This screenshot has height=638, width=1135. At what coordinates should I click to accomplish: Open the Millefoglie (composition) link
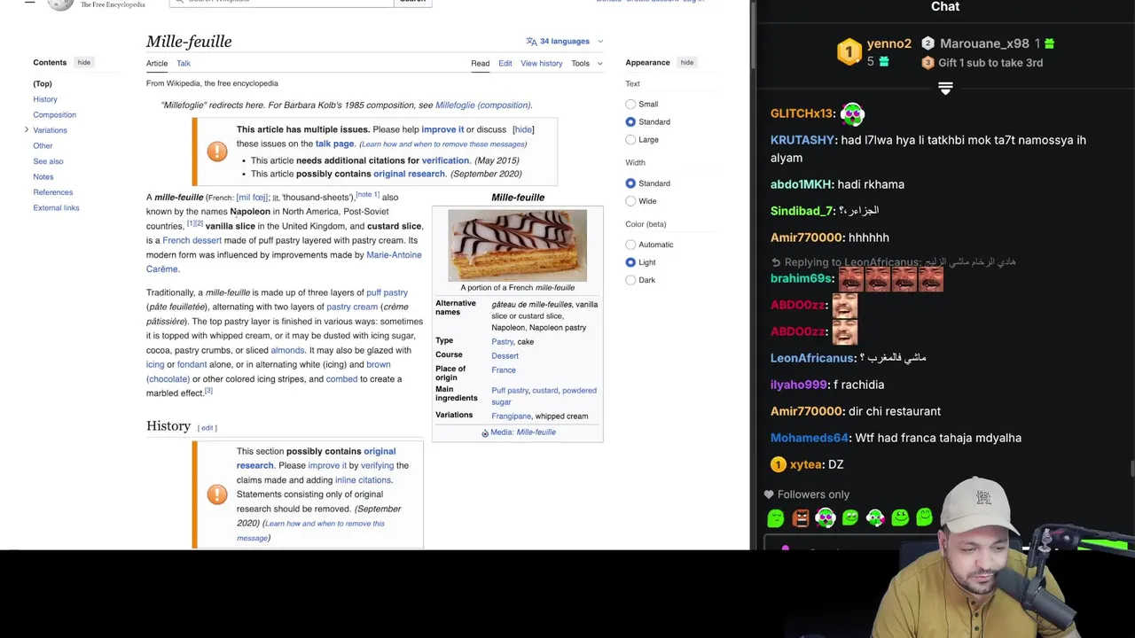point(482,105)
